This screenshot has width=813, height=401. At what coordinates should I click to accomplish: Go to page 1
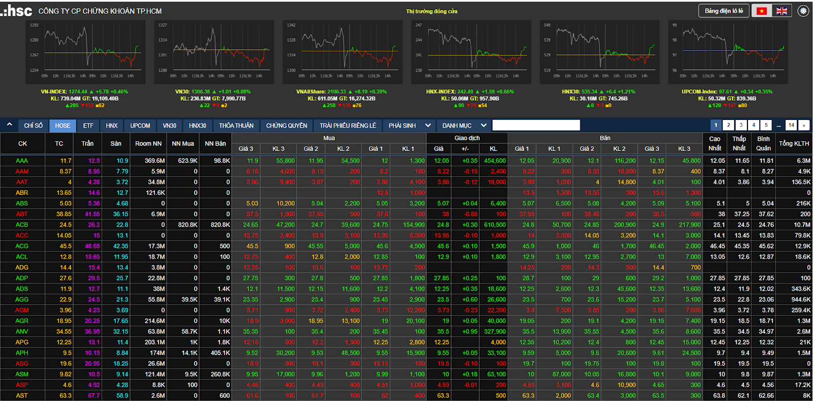click(716, 125)
